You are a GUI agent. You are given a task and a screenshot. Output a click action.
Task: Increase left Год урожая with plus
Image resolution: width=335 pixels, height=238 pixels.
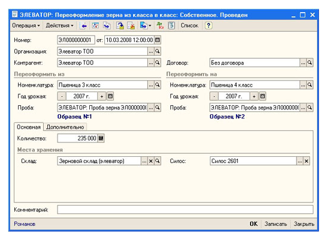click(102, 96)
